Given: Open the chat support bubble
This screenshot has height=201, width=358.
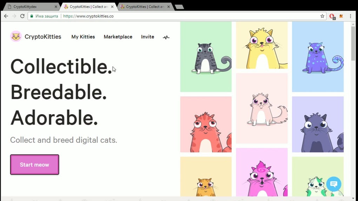Looking at the screenshot, I should point(333,184).
